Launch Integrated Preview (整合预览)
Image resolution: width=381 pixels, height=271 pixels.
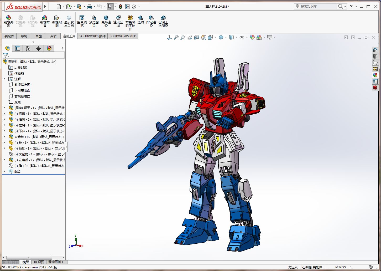82,21
